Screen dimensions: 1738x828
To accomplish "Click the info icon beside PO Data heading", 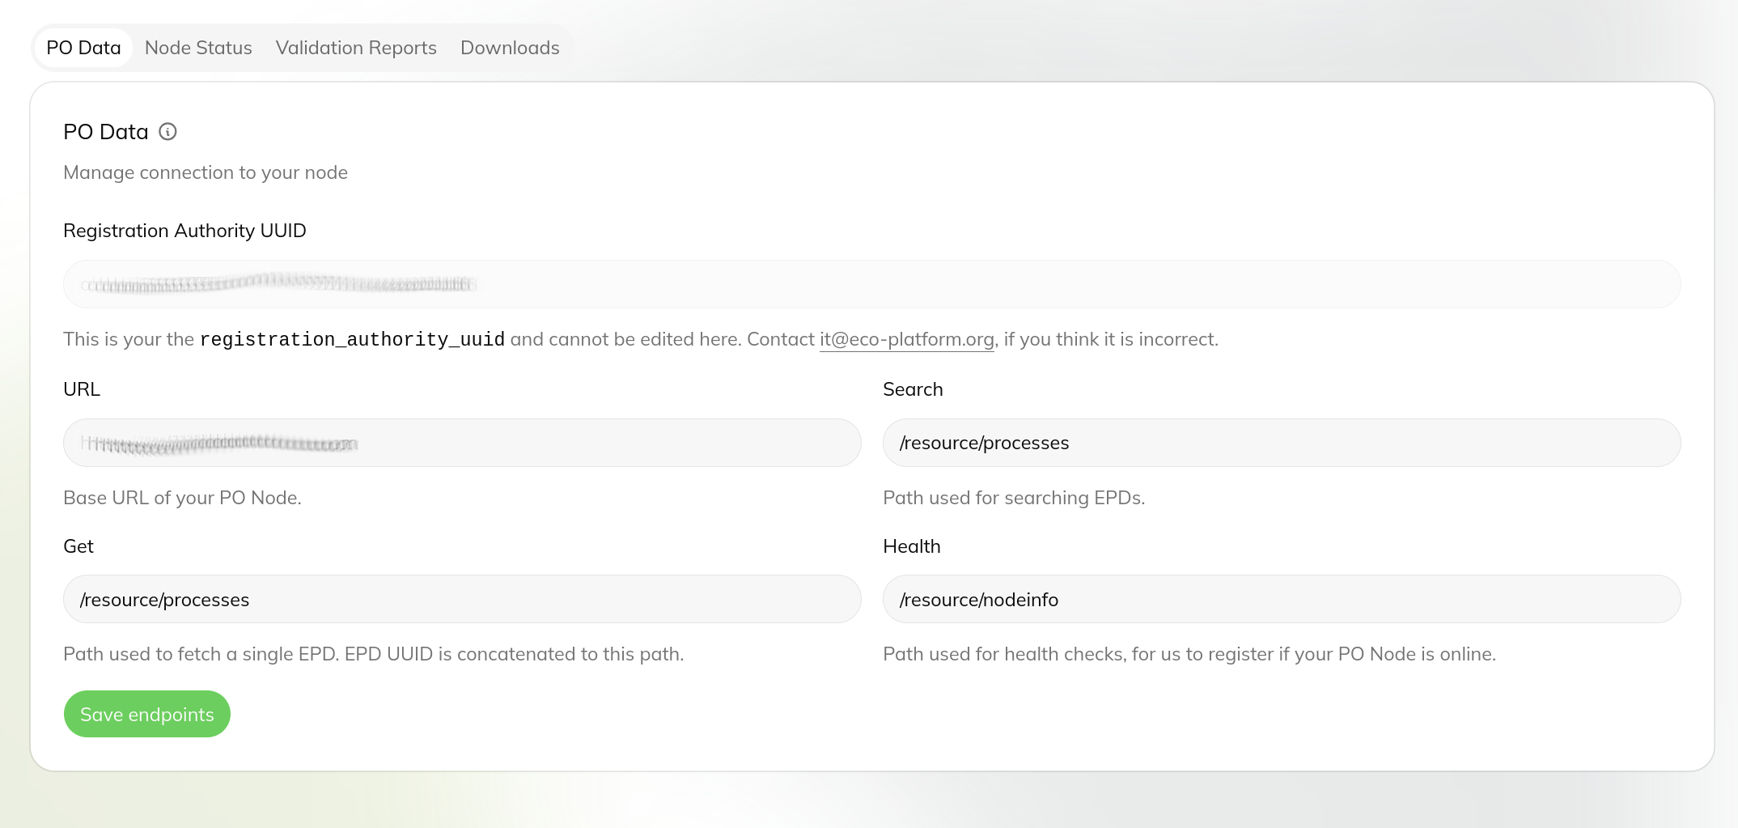I will click(x=167, y=132).
